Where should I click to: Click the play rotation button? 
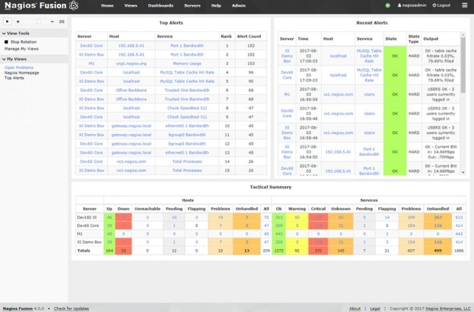7,22
